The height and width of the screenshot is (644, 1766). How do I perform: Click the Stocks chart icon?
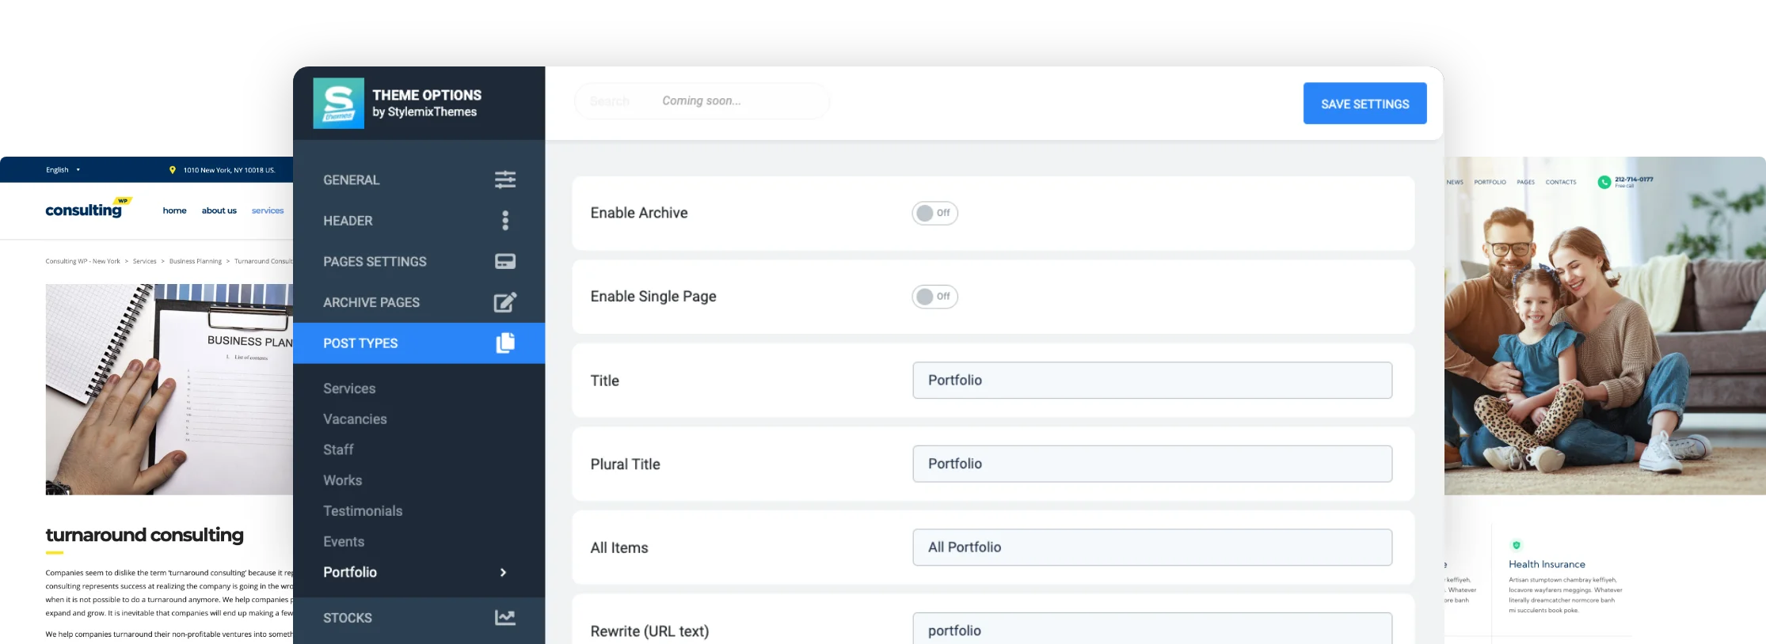pos(505,617)
